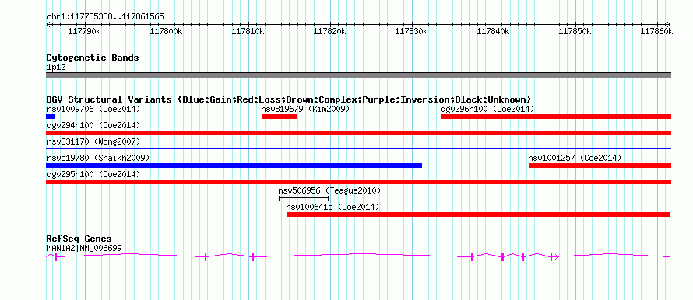The width and height of the screenshot is (693, 300).
Task: Select the nsv1009706 (Coe2014) label
Action: point(93,109)
